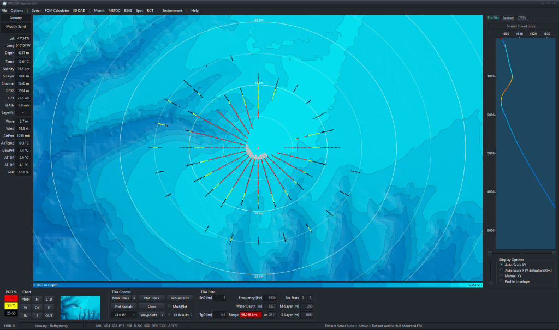Switch to the Seabed tab
Image resolution: width=559 pixels, height=330 pixels.
point(508,18)
